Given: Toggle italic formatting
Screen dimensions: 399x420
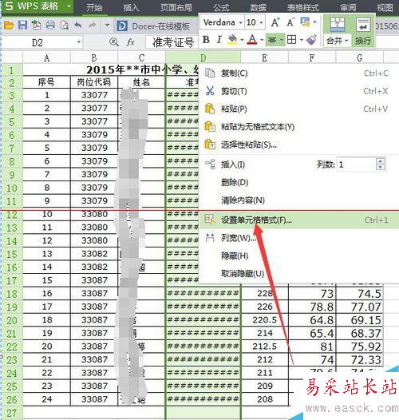Looking at the screenshot, I should click(219, 40).
